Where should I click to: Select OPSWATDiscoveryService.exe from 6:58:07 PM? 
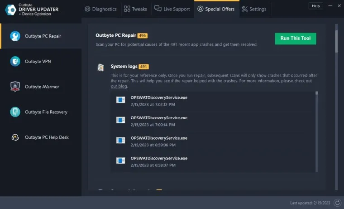click(213, 161)
